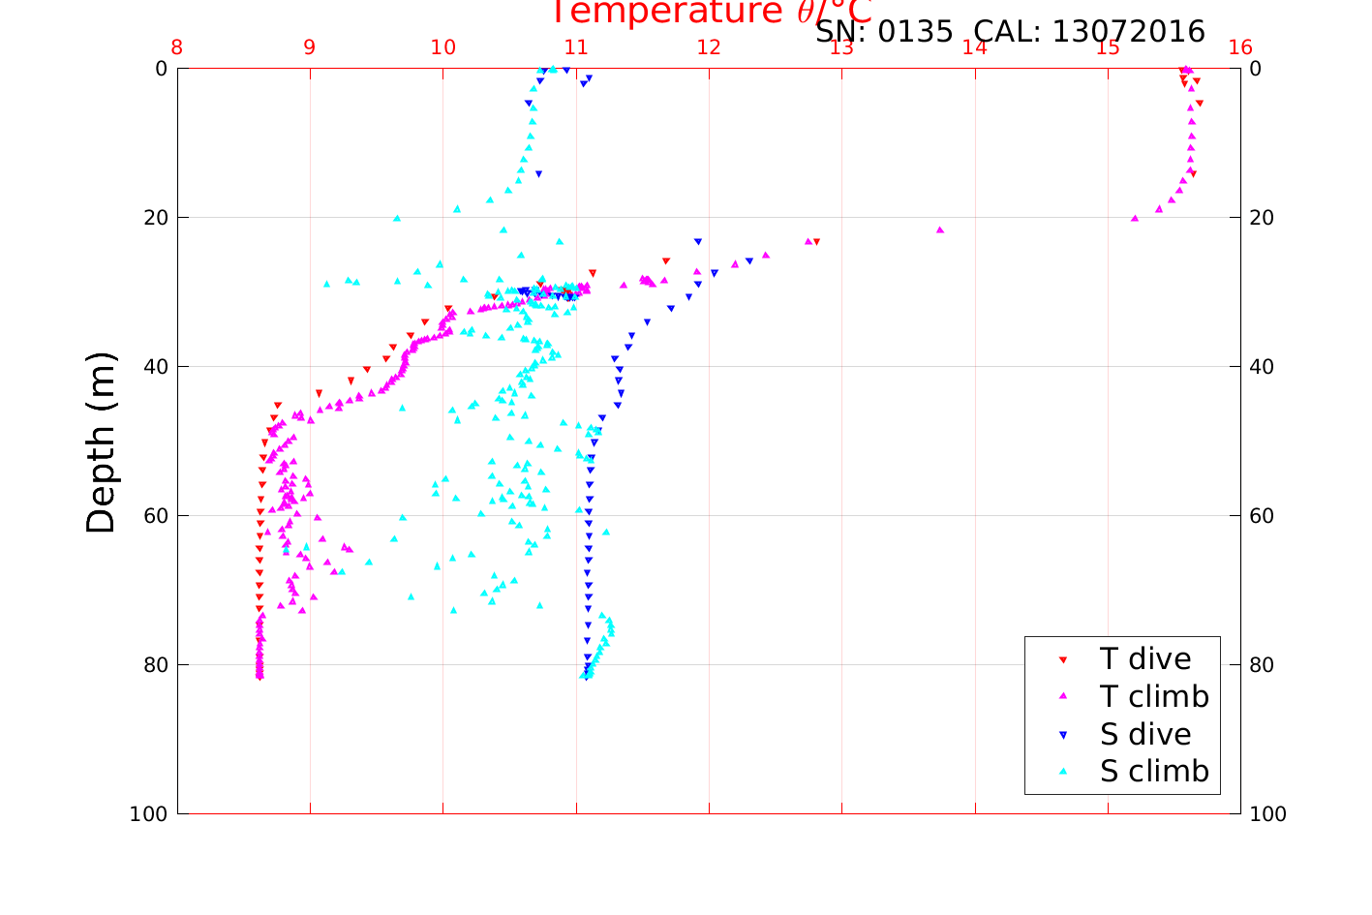This screenshot has height=915, width=1372.
Task: Click left depth tick label 100
Action: point(148,814)
